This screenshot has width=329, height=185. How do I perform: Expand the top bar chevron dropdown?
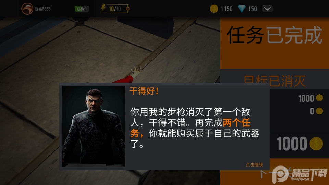267,9
